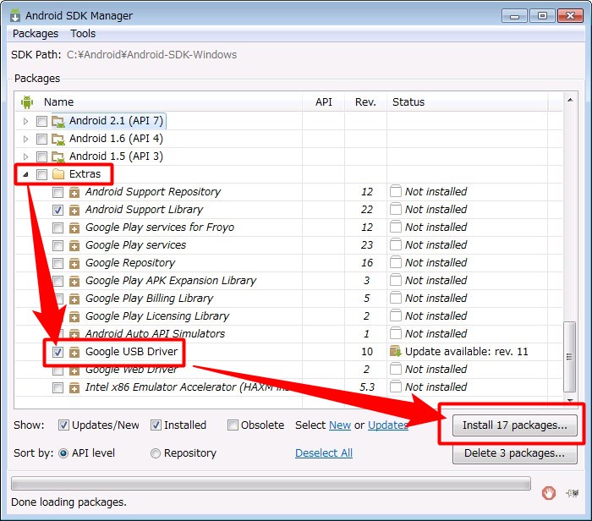Viewport: 592px width, 521px height.
Task: Click Install 17 packages button
Action: [x=514, y=425]
